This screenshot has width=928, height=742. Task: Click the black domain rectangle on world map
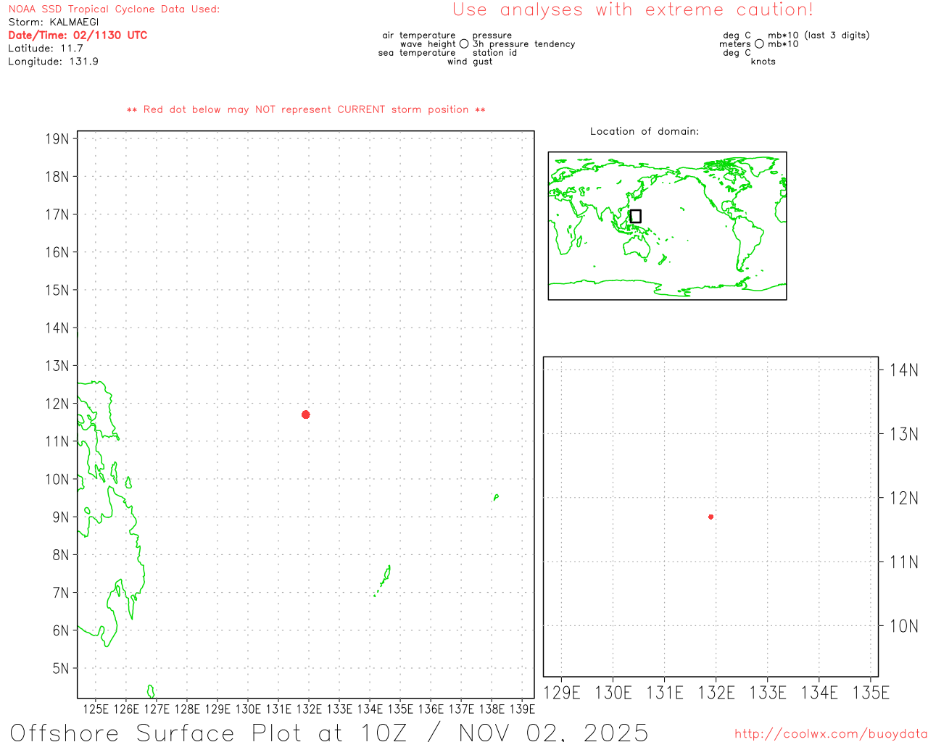tap(636, 216)
